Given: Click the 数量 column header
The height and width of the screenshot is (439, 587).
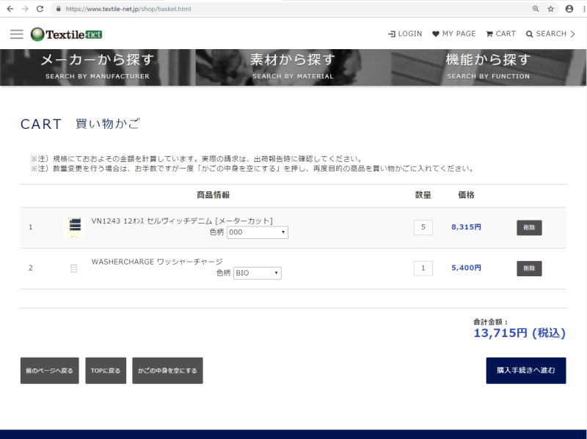Looking at the screenshot, I should pyautogui.click(x=423, y=195).
